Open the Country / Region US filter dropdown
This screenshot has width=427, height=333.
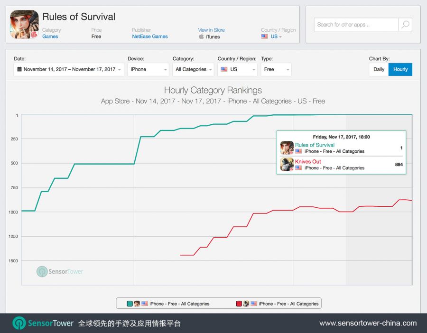tap(238, 69)
